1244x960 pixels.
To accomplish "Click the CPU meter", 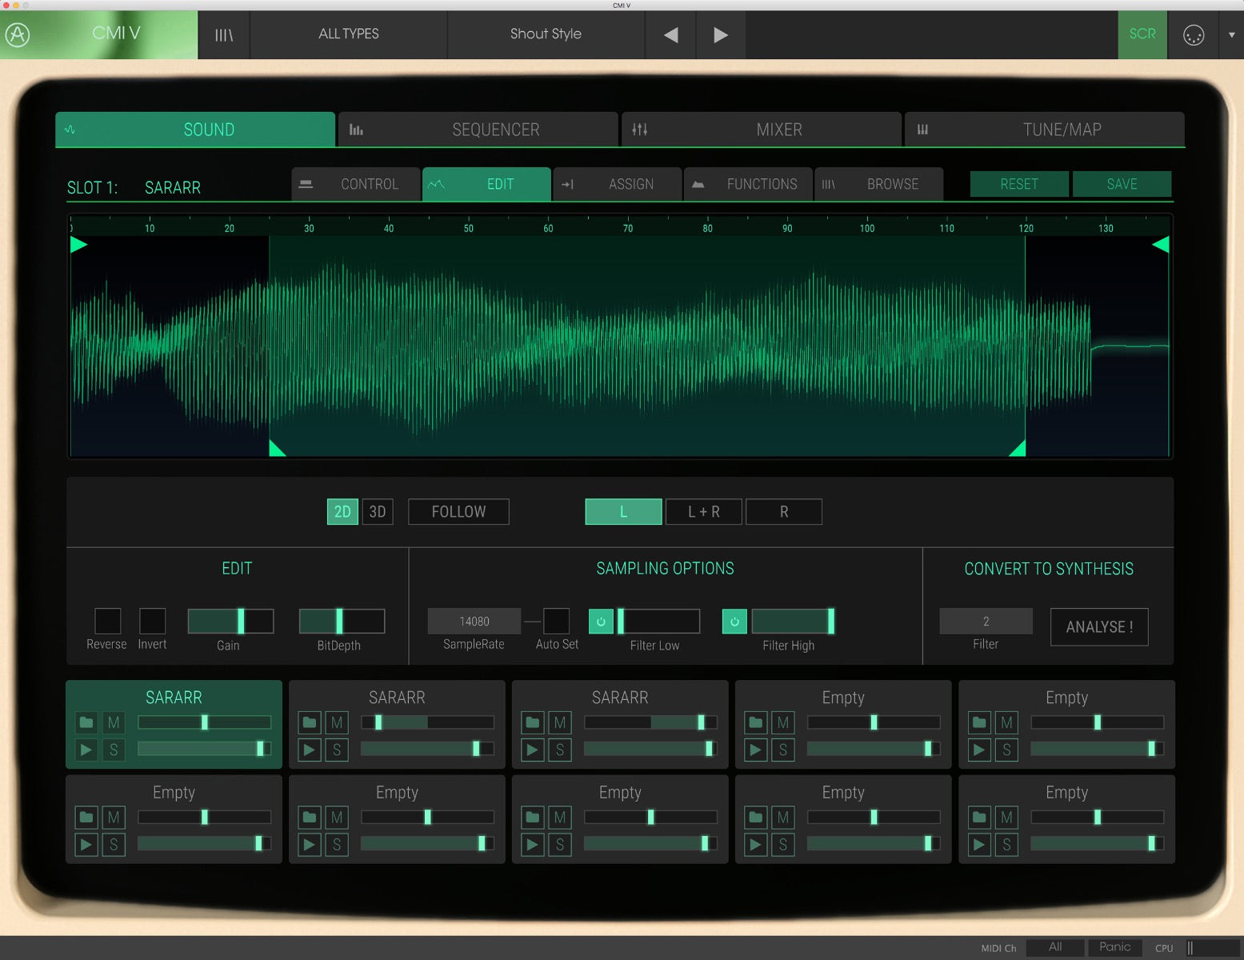I will pyautogui.click(x=1213, y=948).
